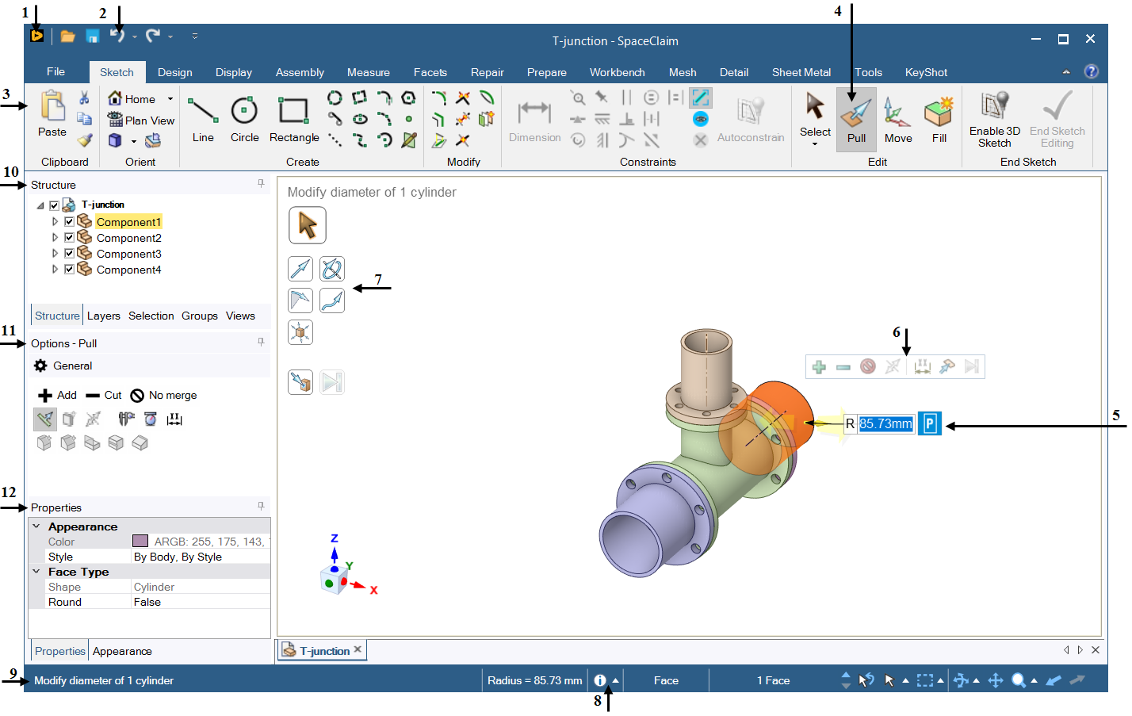Uncheck the Component2 visibility checkbox
This screenshot has height=716, width=1132.
tap(70, 238)
